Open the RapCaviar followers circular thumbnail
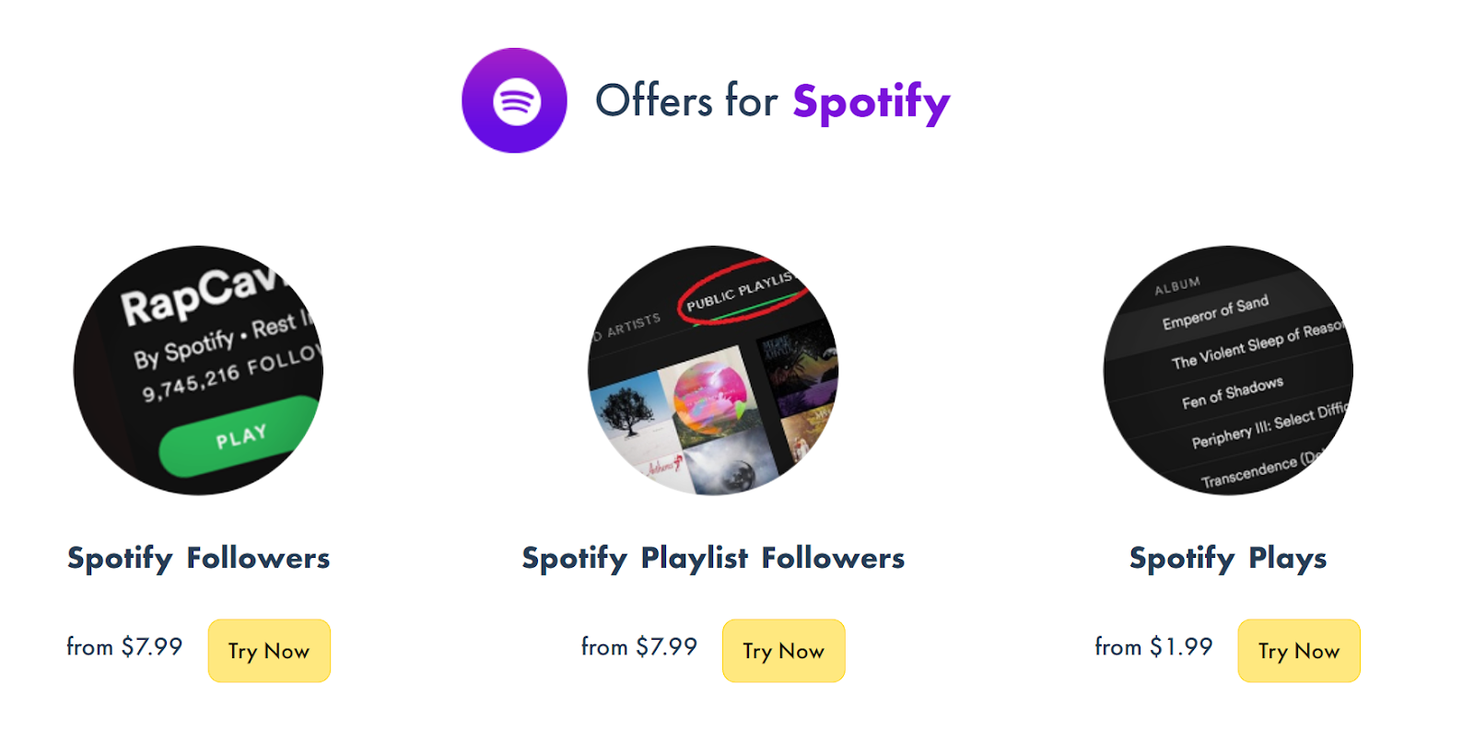1474x753 pixels. (x=198, y=370)
